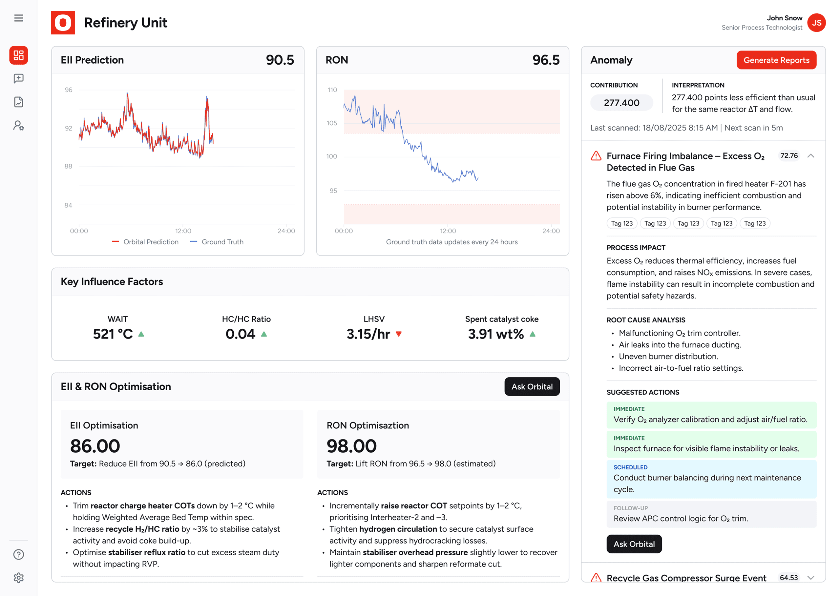Click the red Refinery Unit logo

(x=63, y=23)
